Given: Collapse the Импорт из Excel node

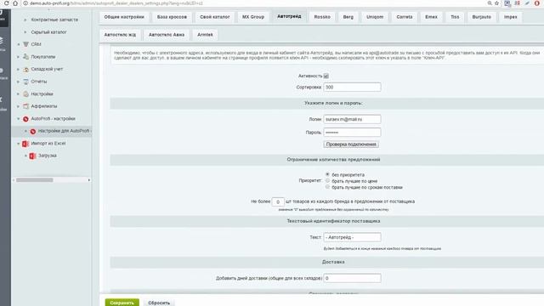Looking at the screenshot, I should click(x=19, y=144).
